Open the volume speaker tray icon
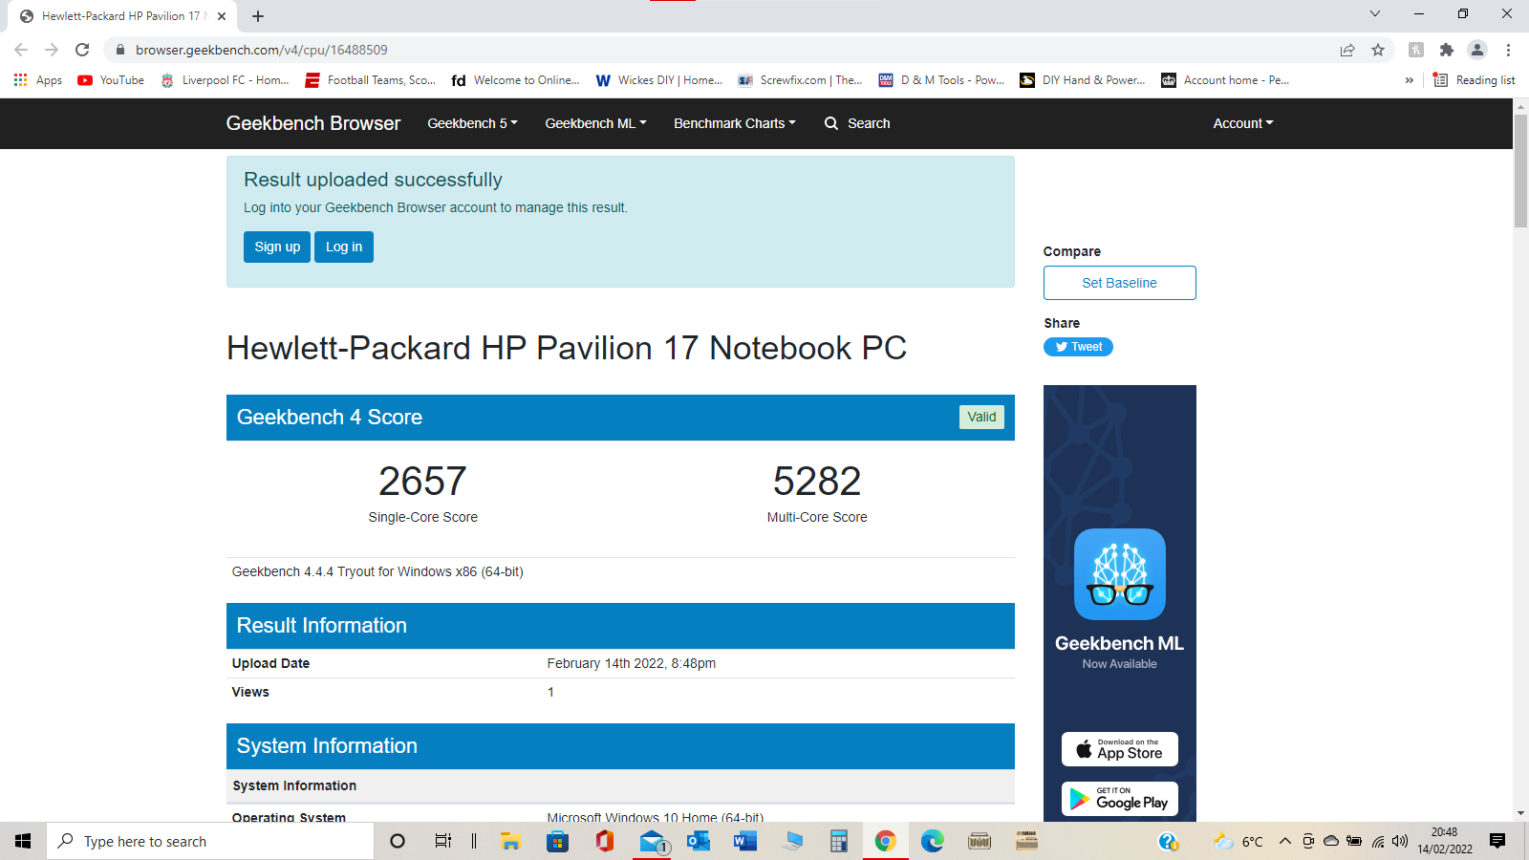This screenshot has height=860, width=1529. pyautogui.click(x=1401, y=841)
